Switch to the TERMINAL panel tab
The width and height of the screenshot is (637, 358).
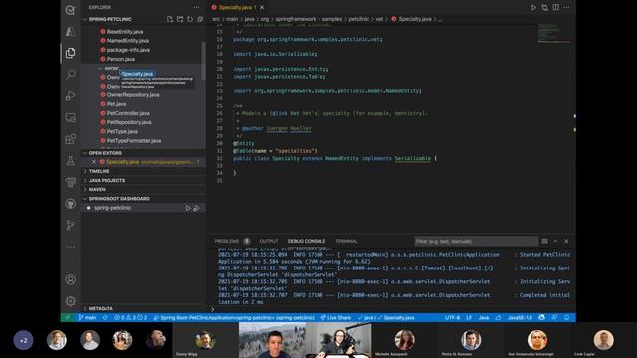click(x=346, y=241)
